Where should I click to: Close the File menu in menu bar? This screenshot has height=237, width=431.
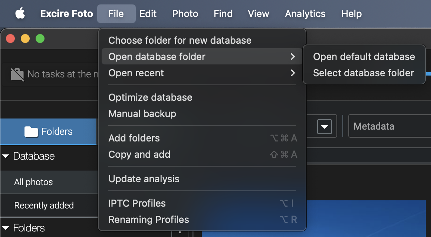click(116, 14)
